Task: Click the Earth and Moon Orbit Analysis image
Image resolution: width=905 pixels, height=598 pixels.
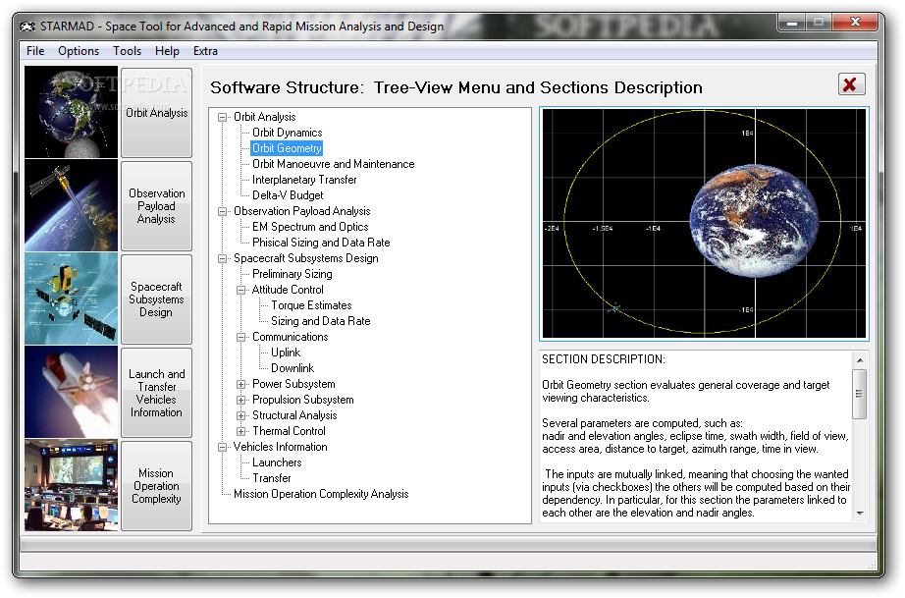Action: pos(71,112)
